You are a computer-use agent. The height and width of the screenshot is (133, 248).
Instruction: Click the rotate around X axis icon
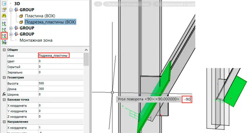pos(4,24)
